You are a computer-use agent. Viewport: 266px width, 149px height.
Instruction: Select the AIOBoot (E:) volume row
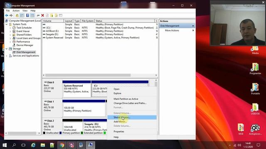coord(100,31)
